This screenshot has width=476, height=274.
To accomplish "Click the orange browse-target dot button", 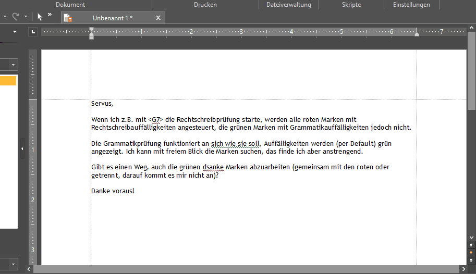I will coord(471,253).
